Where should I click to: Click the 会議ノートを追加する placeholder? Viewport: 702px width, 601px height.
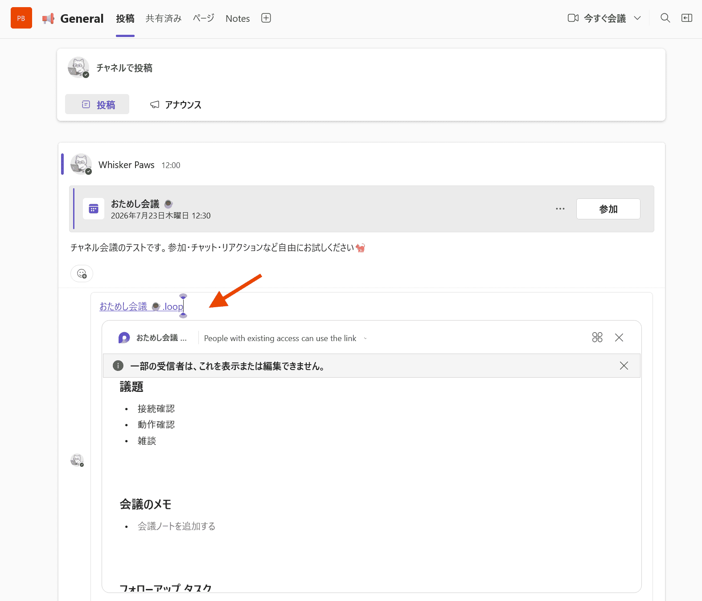[177, 526]
